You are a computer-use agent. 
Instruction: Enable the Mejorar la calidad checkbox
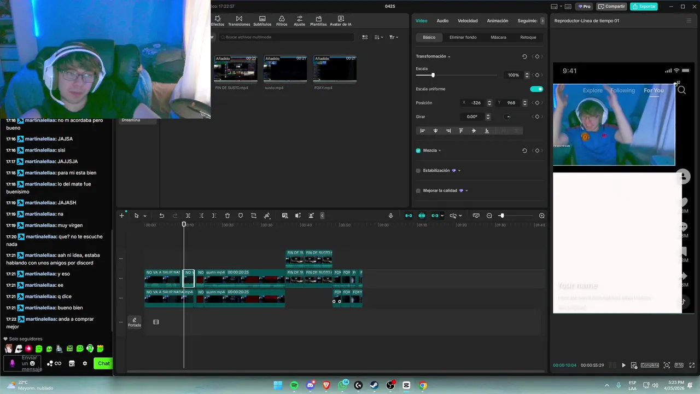pyautogui.click(x=418, y=190)
